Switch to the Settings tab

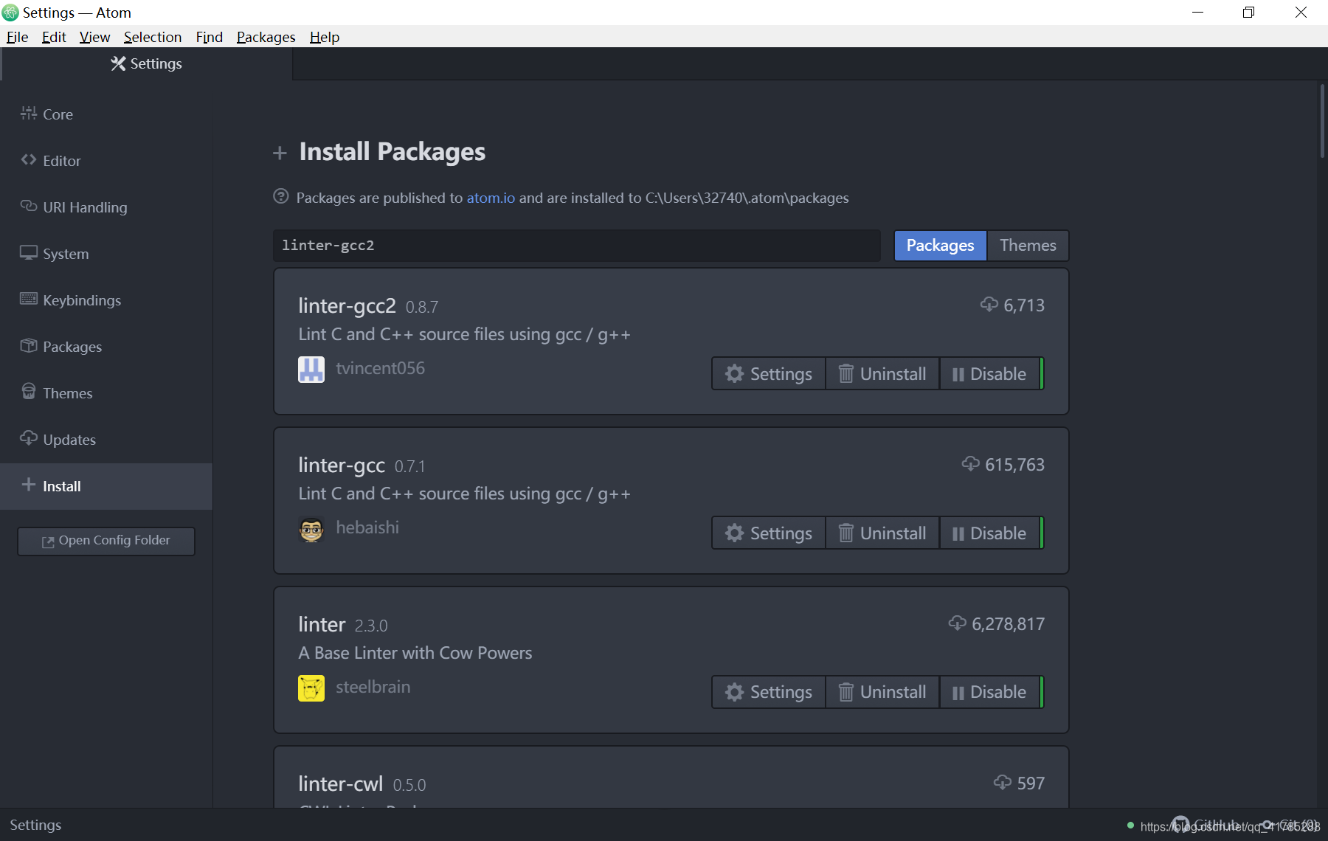tap(147, 64)
